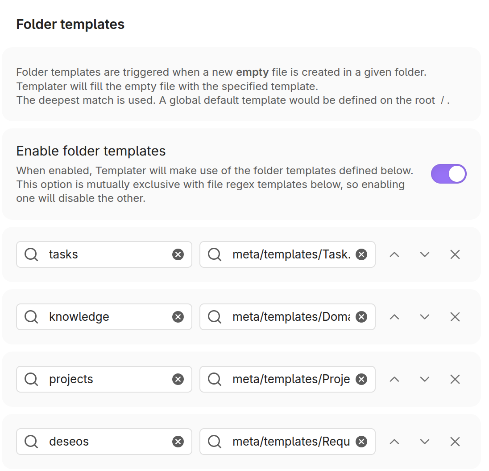Click the magnifier in the deseos template field

(214, 442)
